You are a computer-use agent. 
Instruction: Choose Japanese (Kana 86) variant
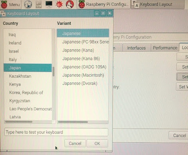(x=83, y=59)
